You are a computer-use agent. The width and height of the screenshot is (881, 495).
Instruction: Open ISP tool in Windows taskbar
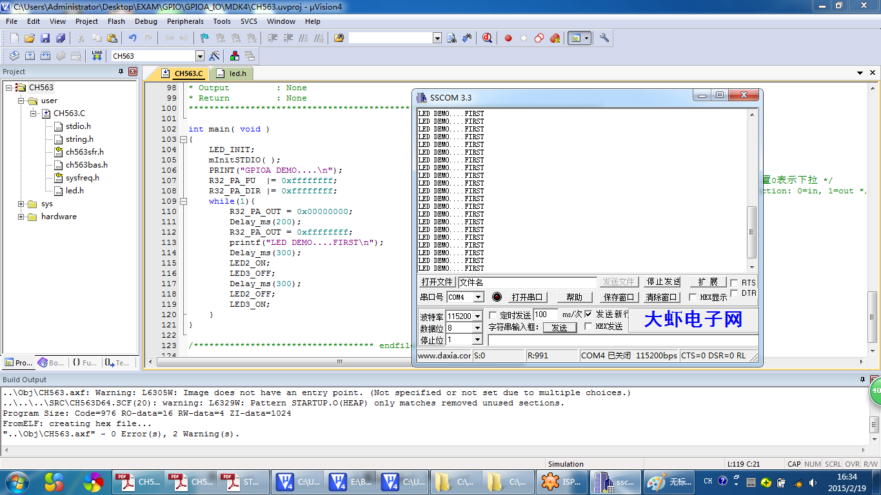562,481
